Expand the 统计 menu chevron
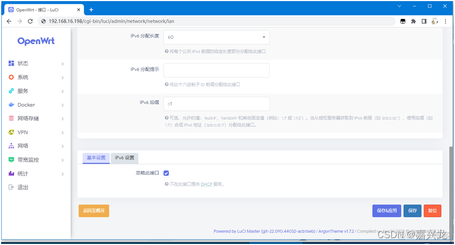The width and height of the screenshot is (455, 245). pyautogui.click(x=63, y=174)
